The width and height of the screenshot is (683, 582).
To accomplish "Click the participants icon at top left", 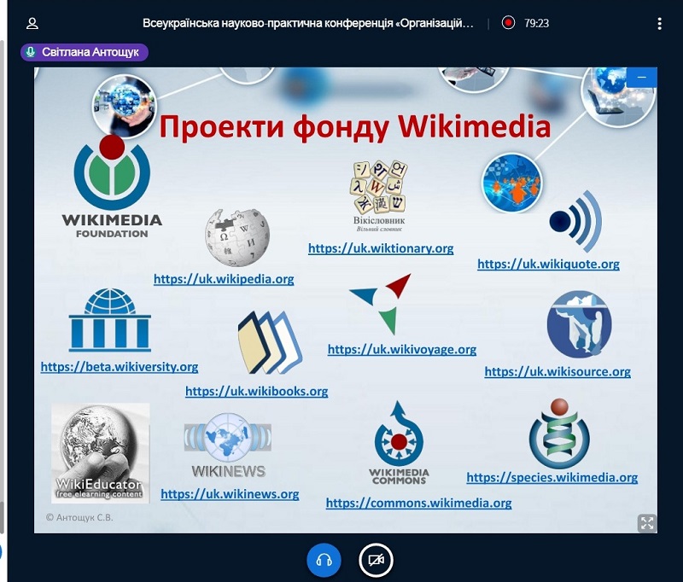I will point(32,23).
